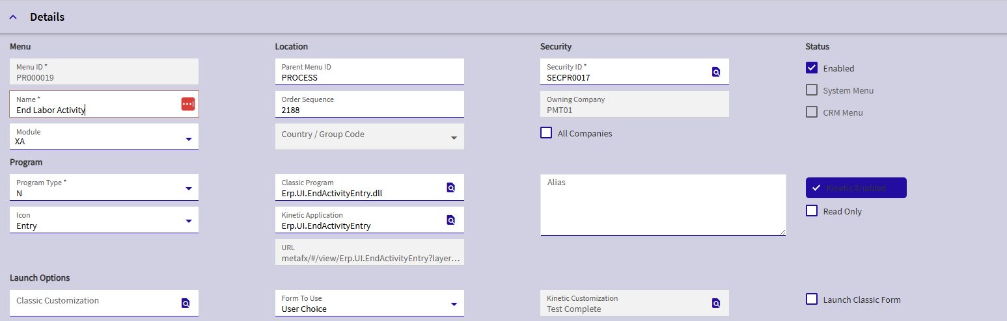This screenshot has width=1007, height=321.
Task: Open the Form To Use dropdown
Action: point(454,305)
